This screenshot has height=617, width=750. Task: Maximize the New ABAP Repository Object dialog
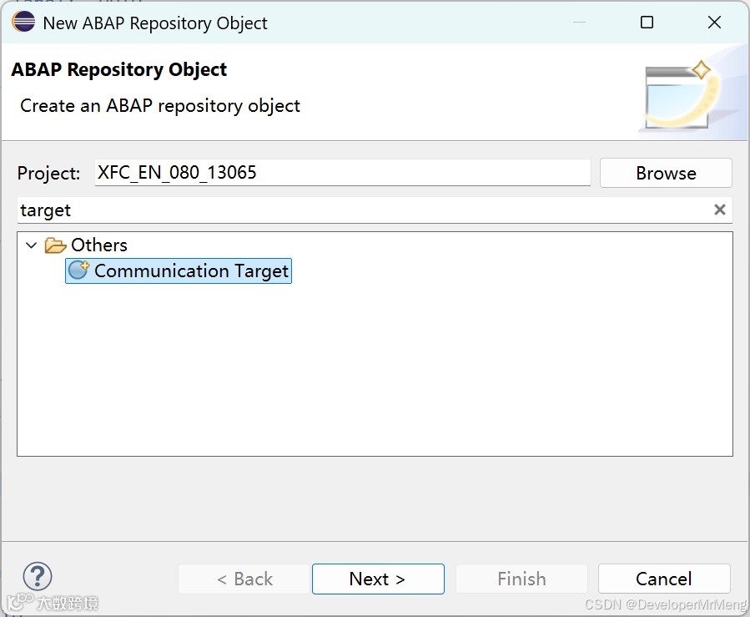tap(647, 23)
